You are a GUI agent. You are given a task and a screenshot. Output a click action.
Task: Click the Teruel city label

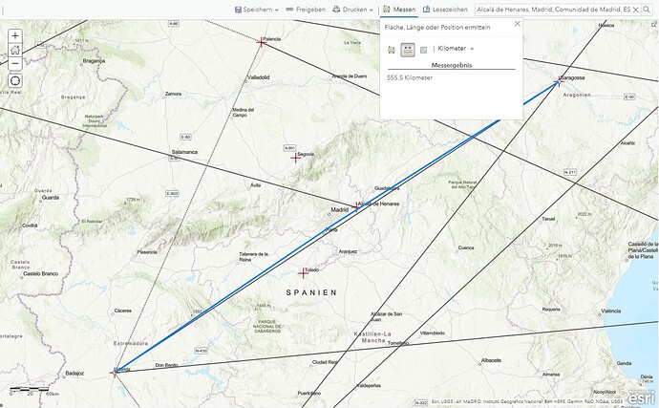coord(548,219)
